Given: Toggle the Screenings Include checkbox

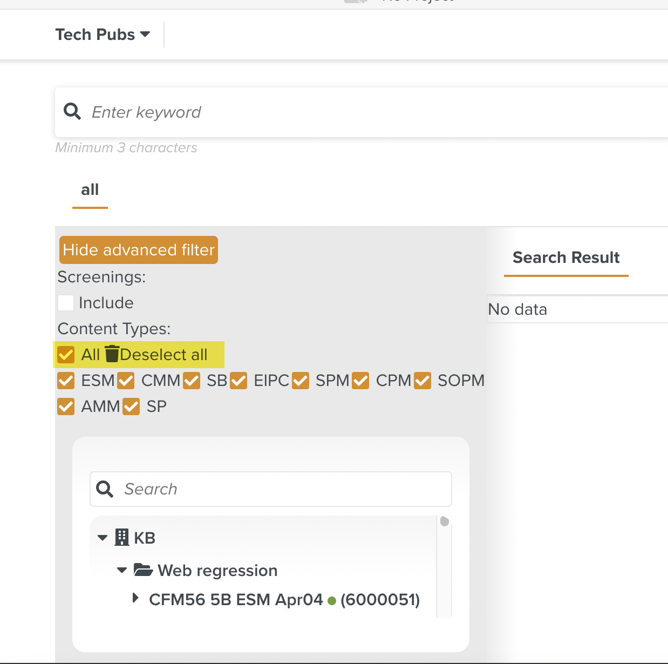Looking at the screenshot, I should click(x=66, y=303).
